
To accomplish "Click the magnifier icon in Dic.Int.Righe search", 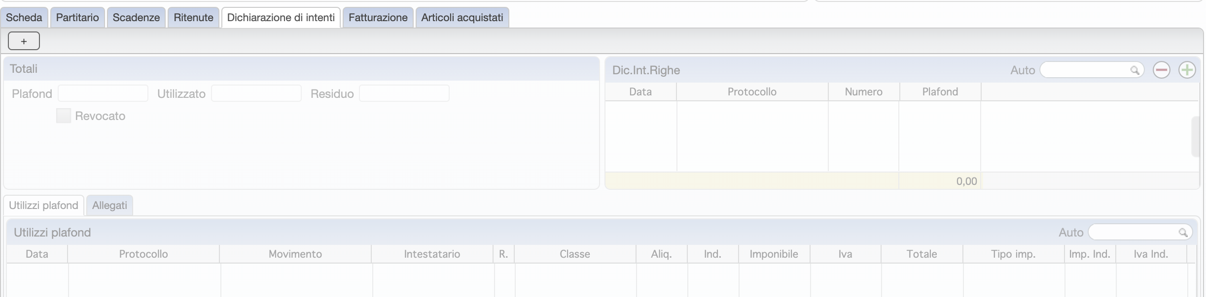I will pos(1135,70).
